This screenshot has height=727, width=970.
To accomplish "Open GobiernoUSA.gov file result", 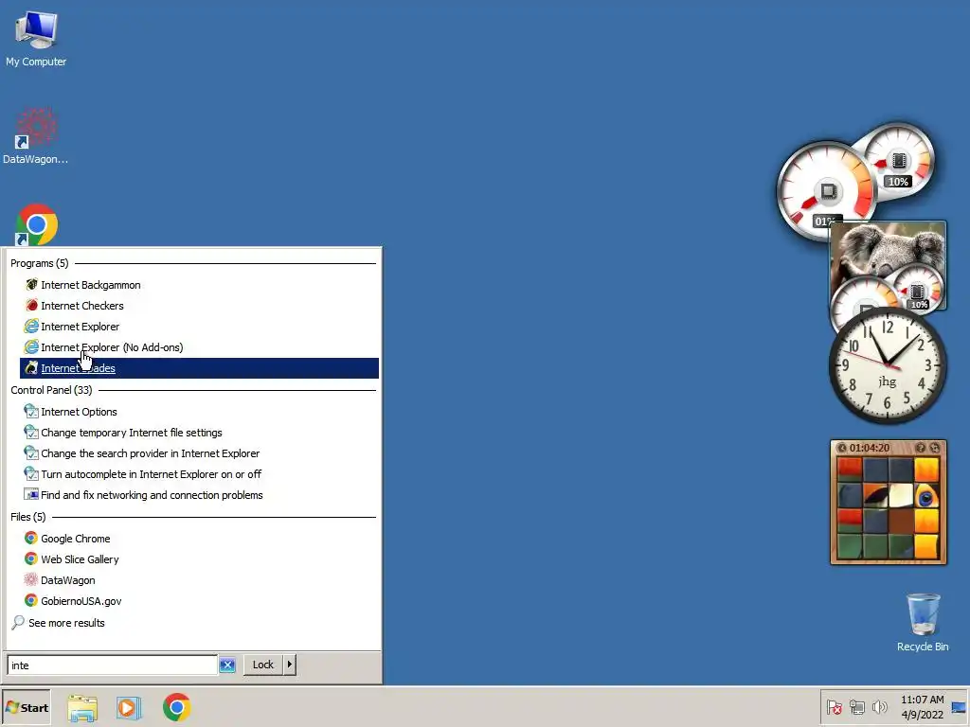I will [199, 601].
